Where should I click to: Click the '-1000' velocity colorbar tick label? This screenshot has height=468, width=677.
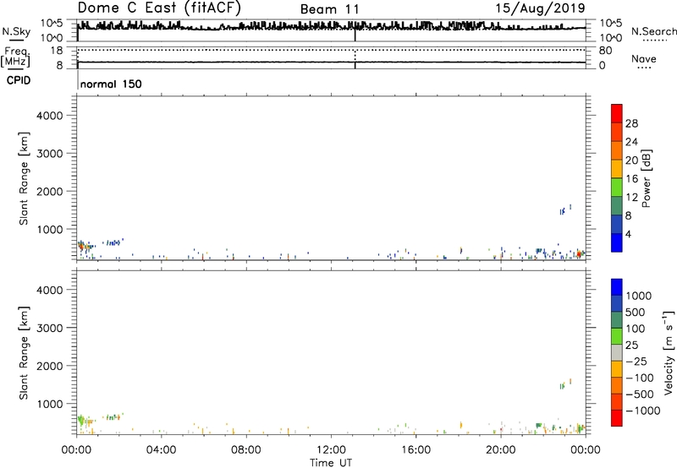642,411
